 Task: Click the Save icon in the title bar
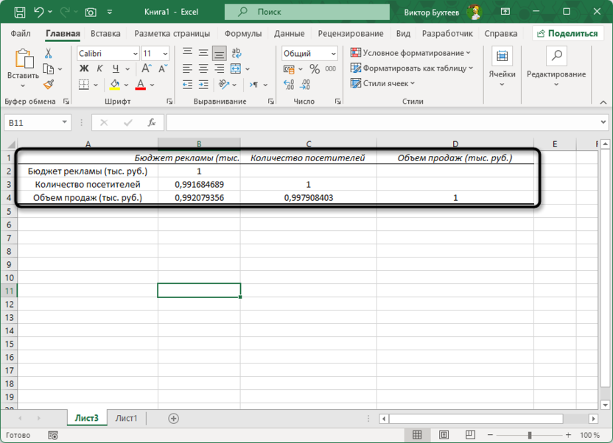pyautogui.click(x=18, y=12)
